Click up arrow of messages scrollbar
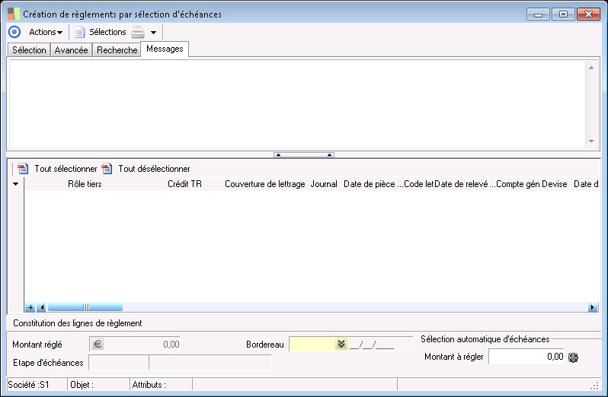Viewport: 608px width, 397px height. 591,68
